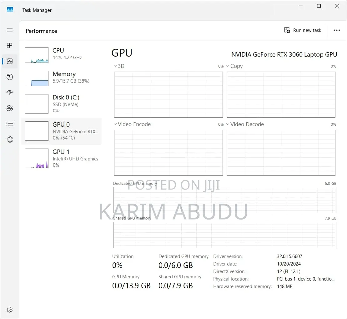Click the 0.0/13.9 GB GPU Memory value
347x319 pixels.
tap(131, 286)
